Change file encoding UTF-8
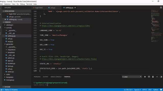This screenshot has height=91, width=163. click(144, 90)
